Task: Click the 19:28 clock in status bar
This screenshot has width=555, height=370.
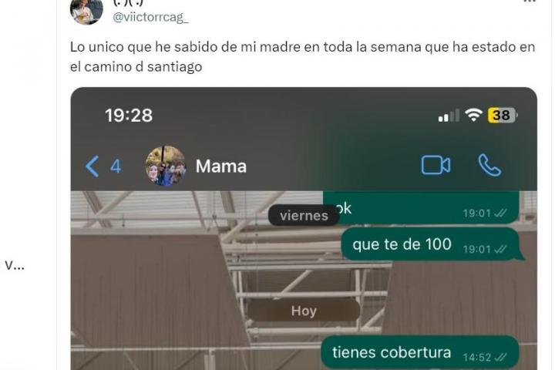Action: (x=129, y=116)
